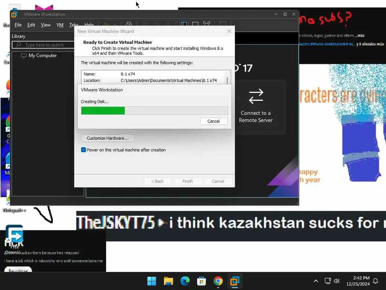Click the Customize Hardware... button
Viewport: 386px width, 290px height.
107,138
